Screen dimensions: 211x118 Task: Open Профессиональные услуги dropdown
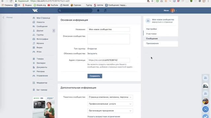[110, 104]
